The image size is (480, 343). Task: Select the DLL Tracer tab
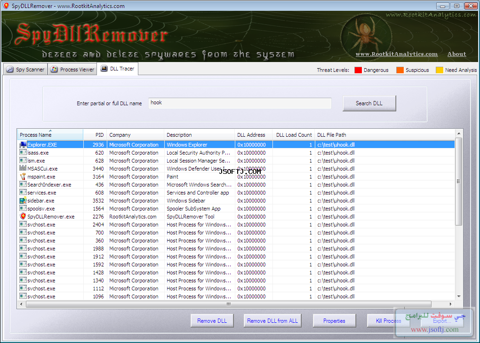(x=118, y=69)
